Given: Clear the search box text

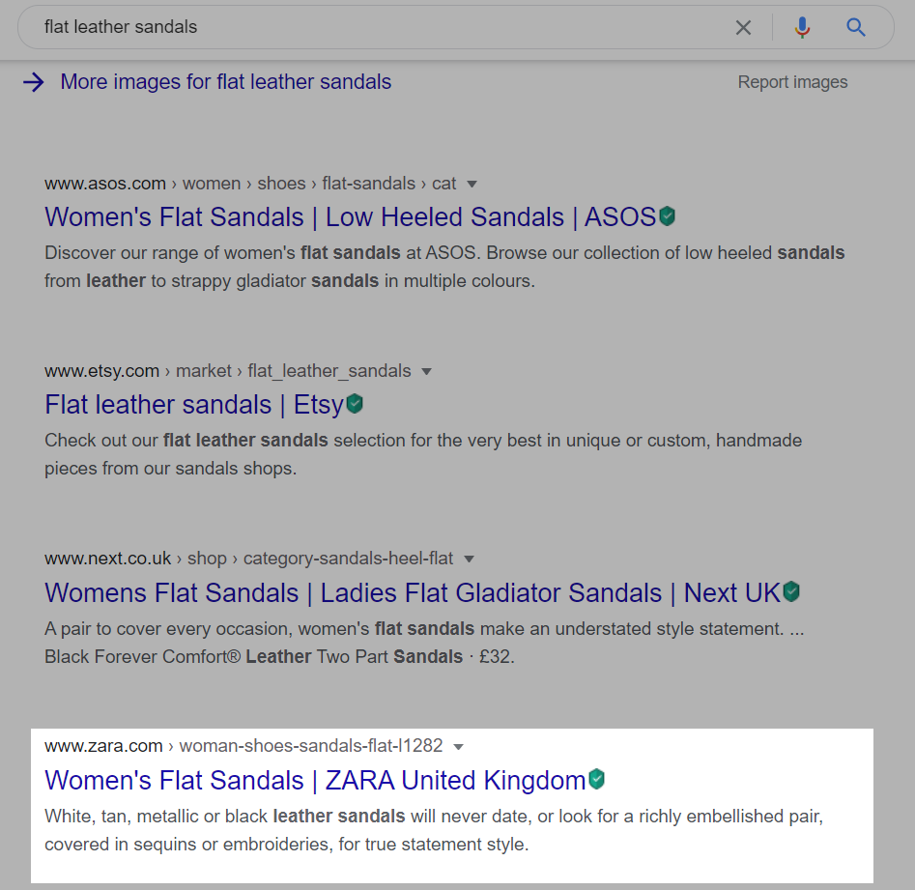Looking at the screenshot, I should click(x=743, y=28).
